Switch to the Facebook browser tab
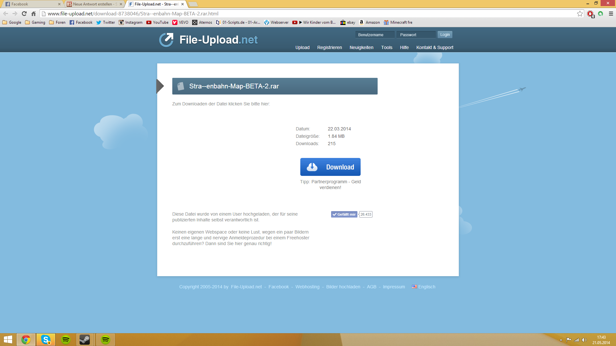 tap(31, 4)
